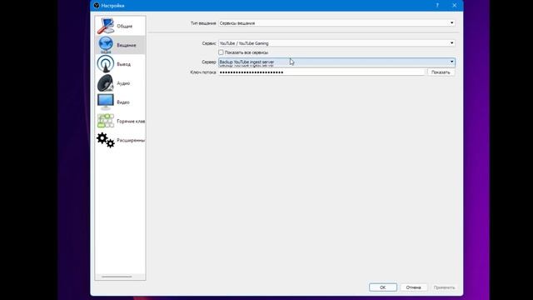Click the Тип вещания label
The height and width of the screenshot is (300, 533).
(x=203, y=23)
